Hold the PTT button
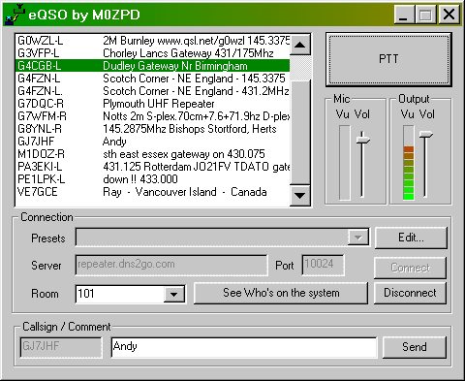 388,59
